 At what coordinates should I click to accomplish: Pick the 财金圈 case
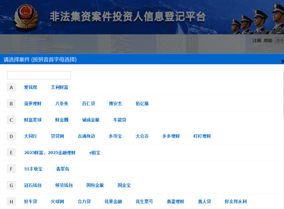(62, 120)
